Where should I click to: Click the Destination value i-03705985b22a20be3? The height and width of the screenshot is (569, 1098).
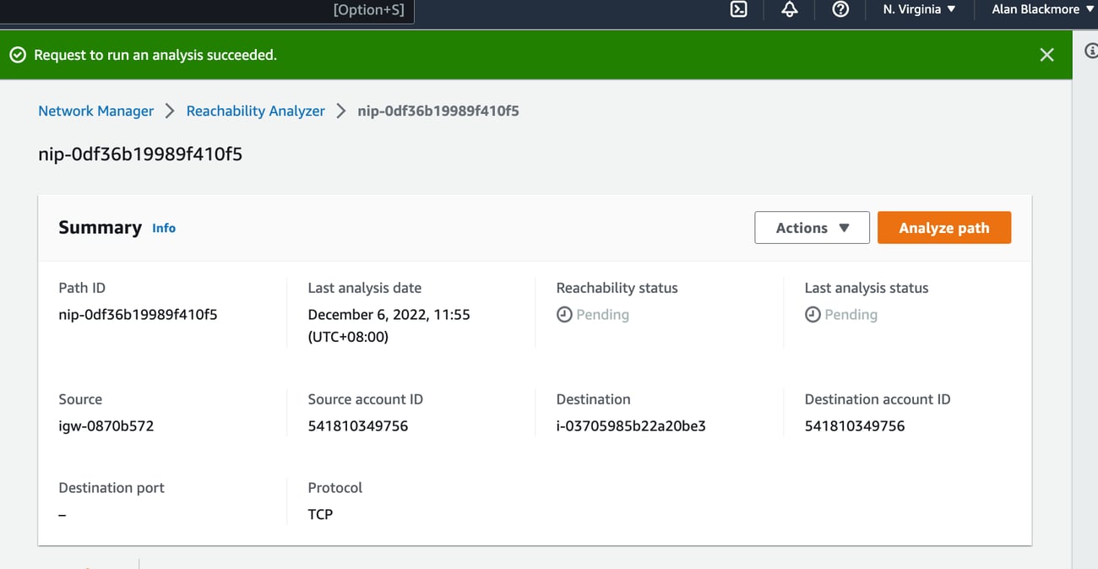pos(631,425)
